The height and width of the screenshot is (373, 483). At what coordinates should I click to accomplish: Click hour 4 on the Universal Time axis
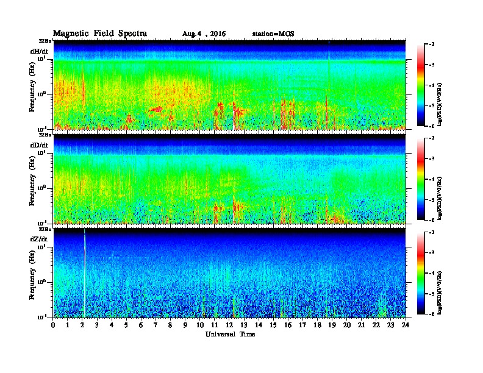tap(112, 325)
